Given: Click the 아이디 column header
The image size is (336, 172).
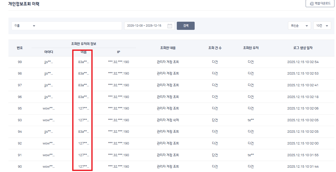Looking at the screenshot, I should 48,52.
